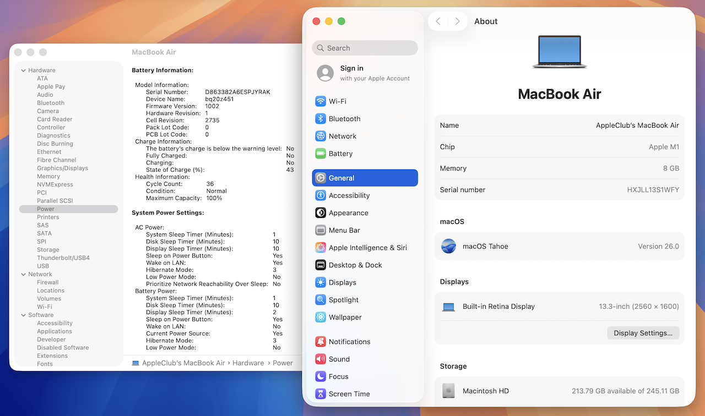
Task: Click the Apple M1 chip value
Action: (664, 147)
